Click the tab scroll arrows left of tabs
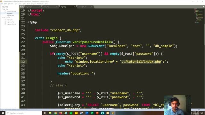 click(x=21, y=7)
